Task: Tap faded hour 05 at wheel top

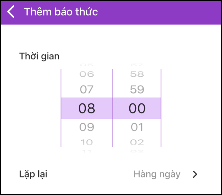Action: (x=87, y=65)
